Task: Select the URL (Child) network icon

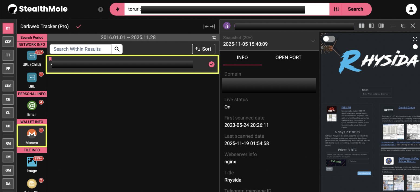Action: 32,56
